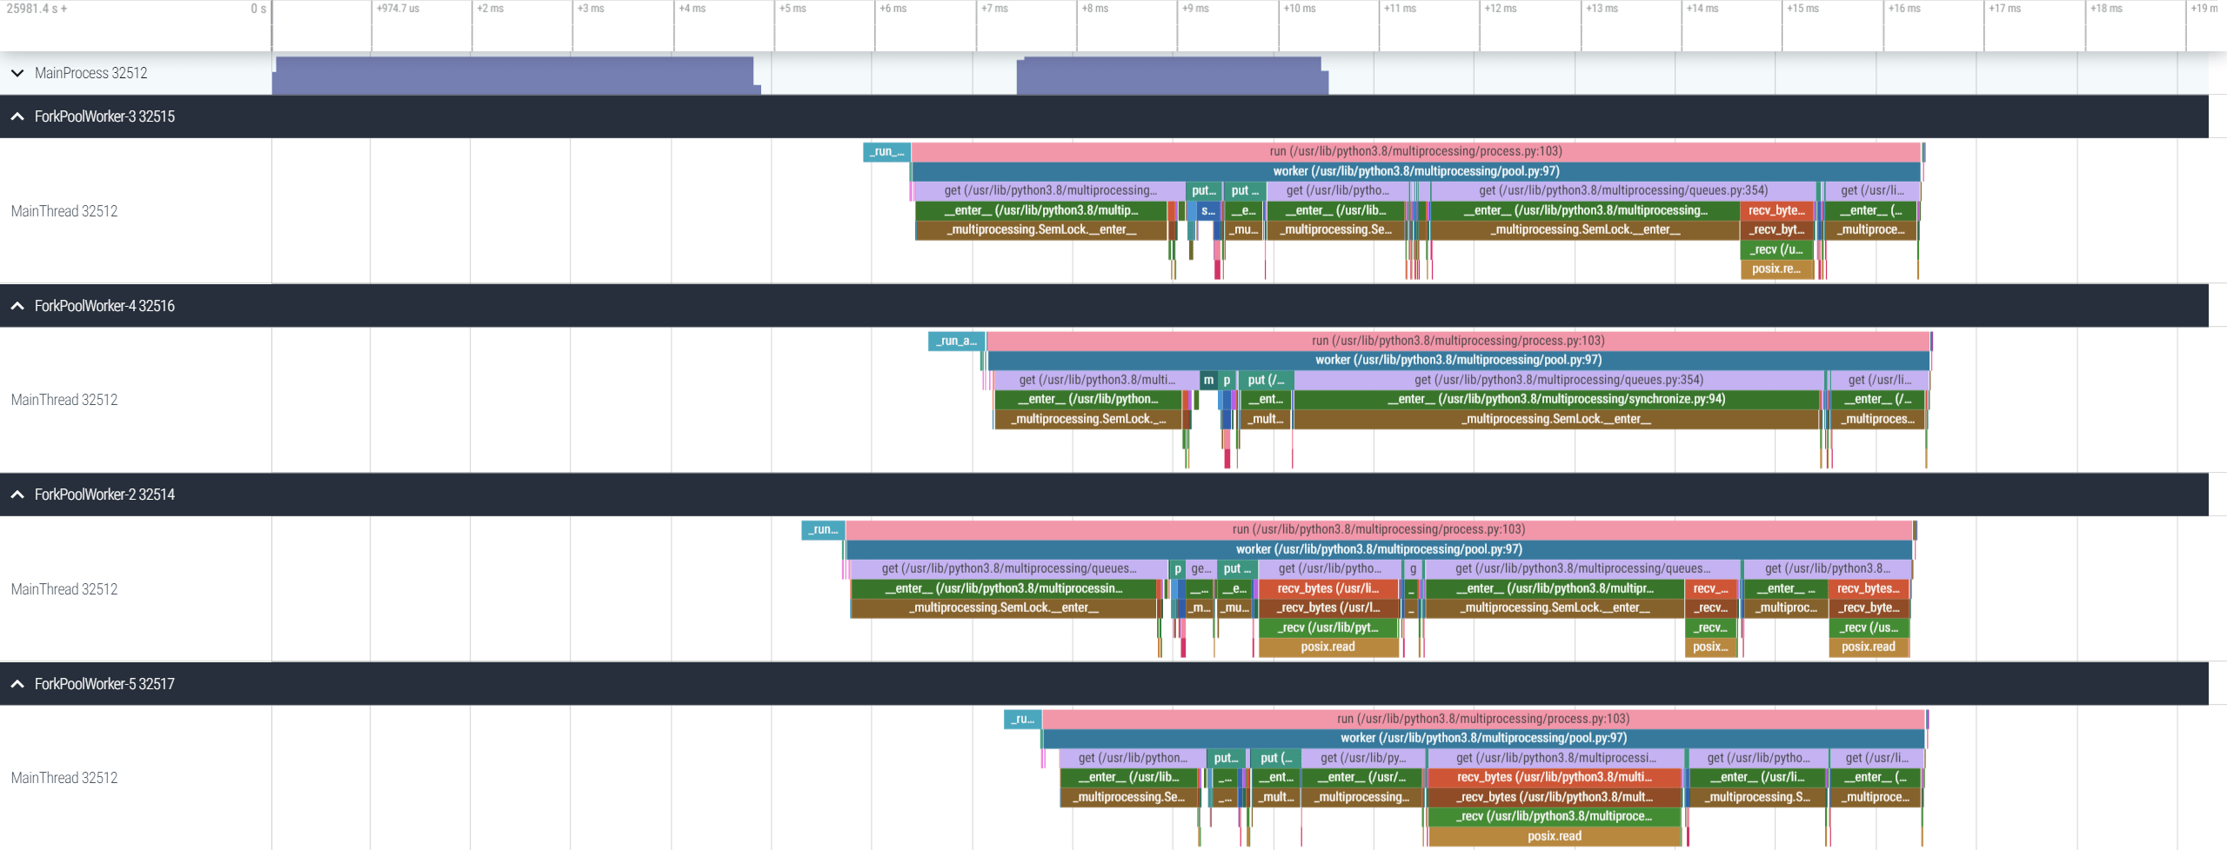Screen dimensions: 2227x850
Task: Click the +10 ms mark on the time axis
Action: tap(1300, 9)
